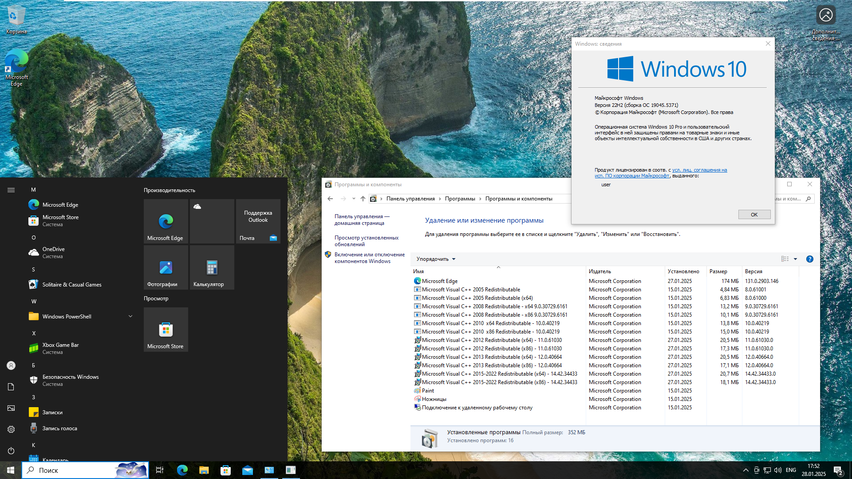This screenshot has height=479, width=852.
Task: Sort the list by the Установлено column
Action: click(x=683, y=271)
